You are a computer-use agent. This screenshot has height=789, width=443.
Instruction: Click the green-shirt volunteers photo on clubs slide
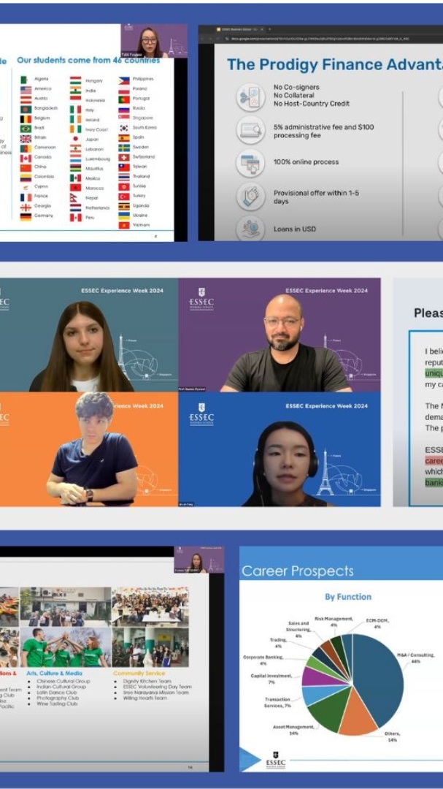tap(66, 647)
